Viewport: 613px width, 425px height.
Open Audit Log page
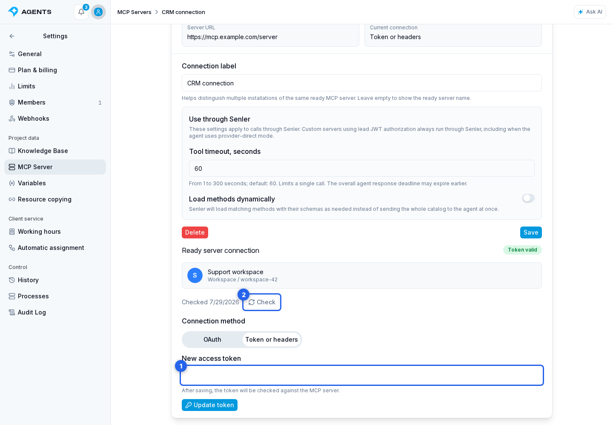55,312
